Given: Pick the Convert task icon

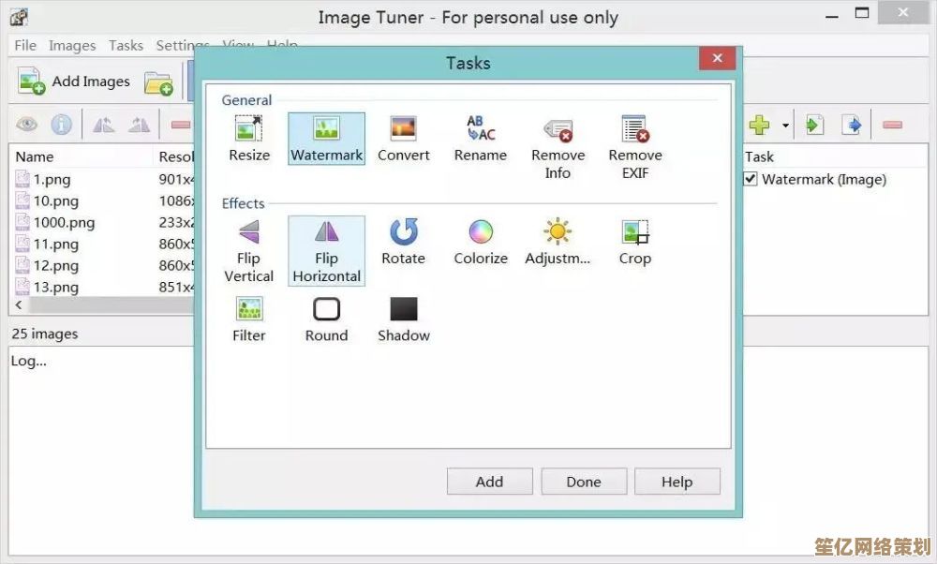Looking at the screenshot, I should 403,139.
